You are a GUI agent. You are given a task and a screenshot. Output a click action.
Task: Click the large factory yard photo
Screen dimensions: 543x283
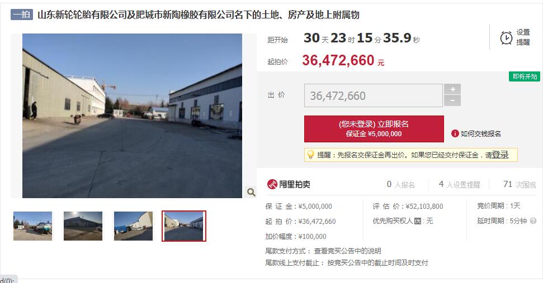click(133, 116)
